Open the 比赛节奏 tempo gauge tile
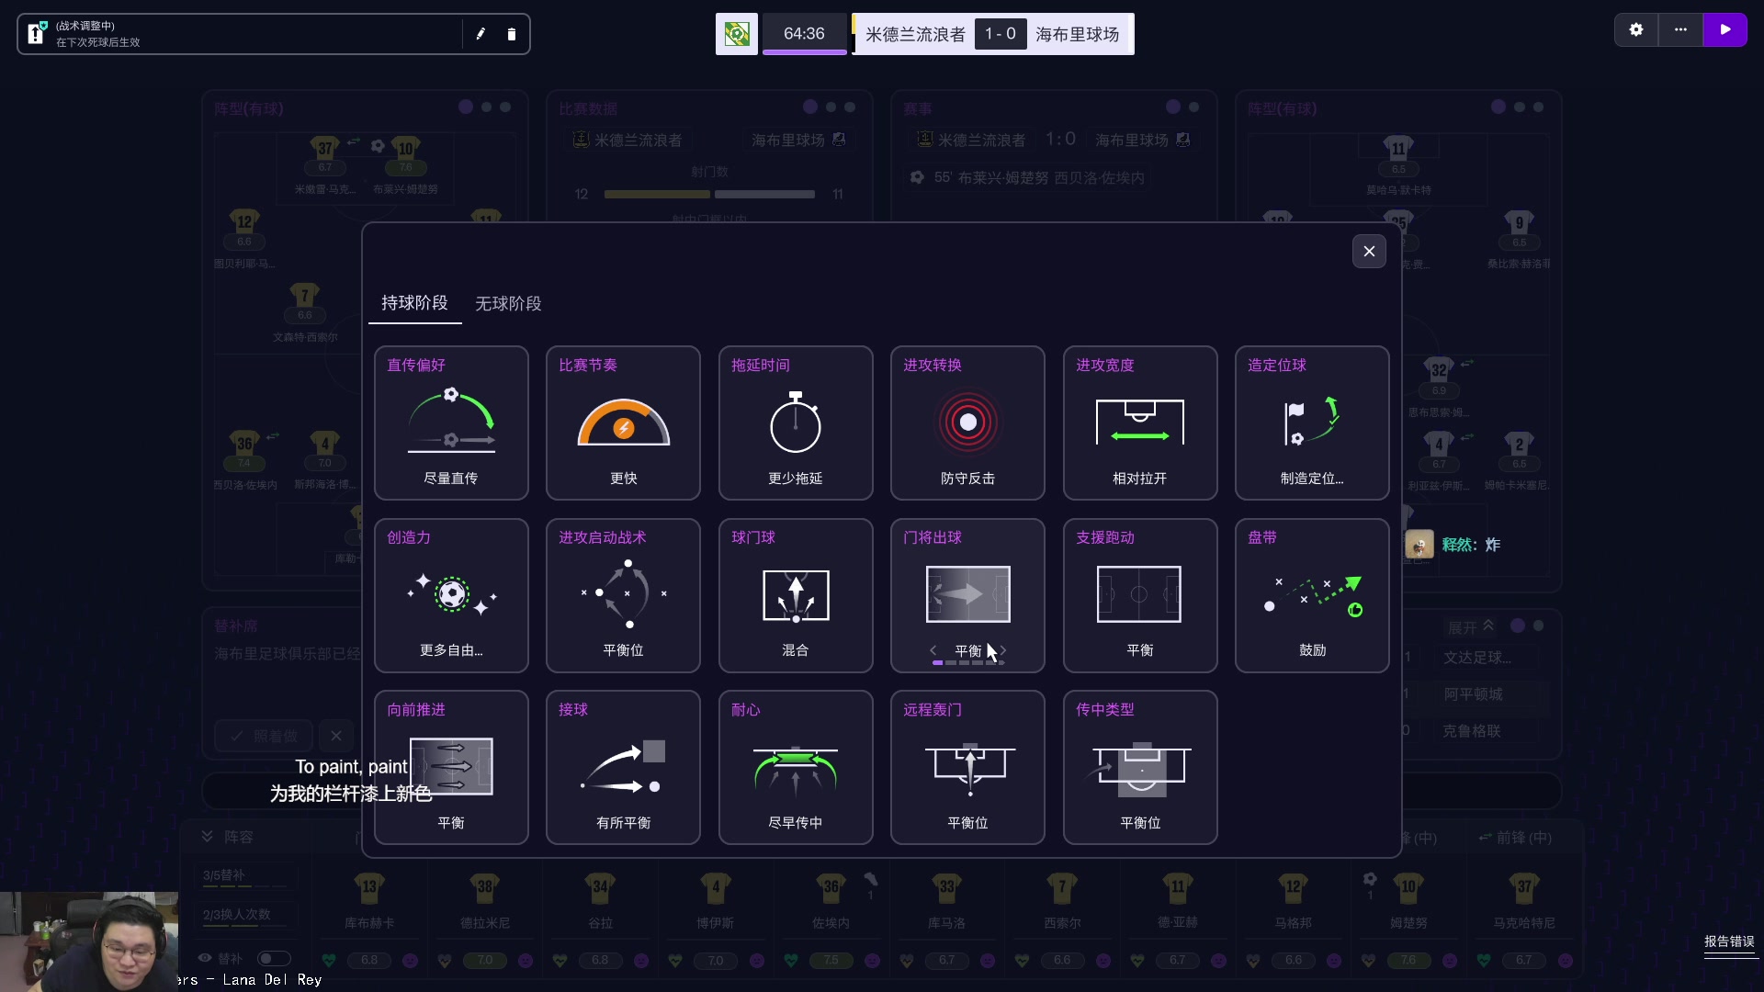This screenshot has width=1764, height=992. [x=623, y=423]
